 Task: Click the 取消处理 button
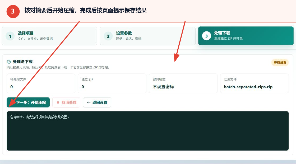tap(66, 102)
